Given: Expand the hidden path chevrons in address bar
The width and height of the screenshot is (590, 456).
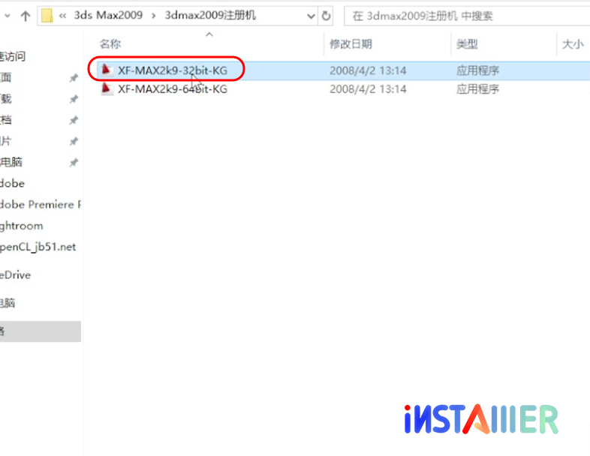Looking at the screenshot, I should 62,16.
